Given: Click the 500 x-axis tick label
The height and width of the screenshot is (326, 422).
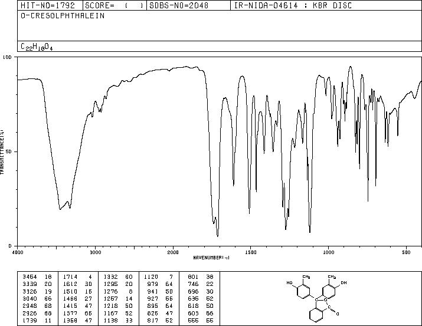Looking at the screenshot, I should [406, 252].
